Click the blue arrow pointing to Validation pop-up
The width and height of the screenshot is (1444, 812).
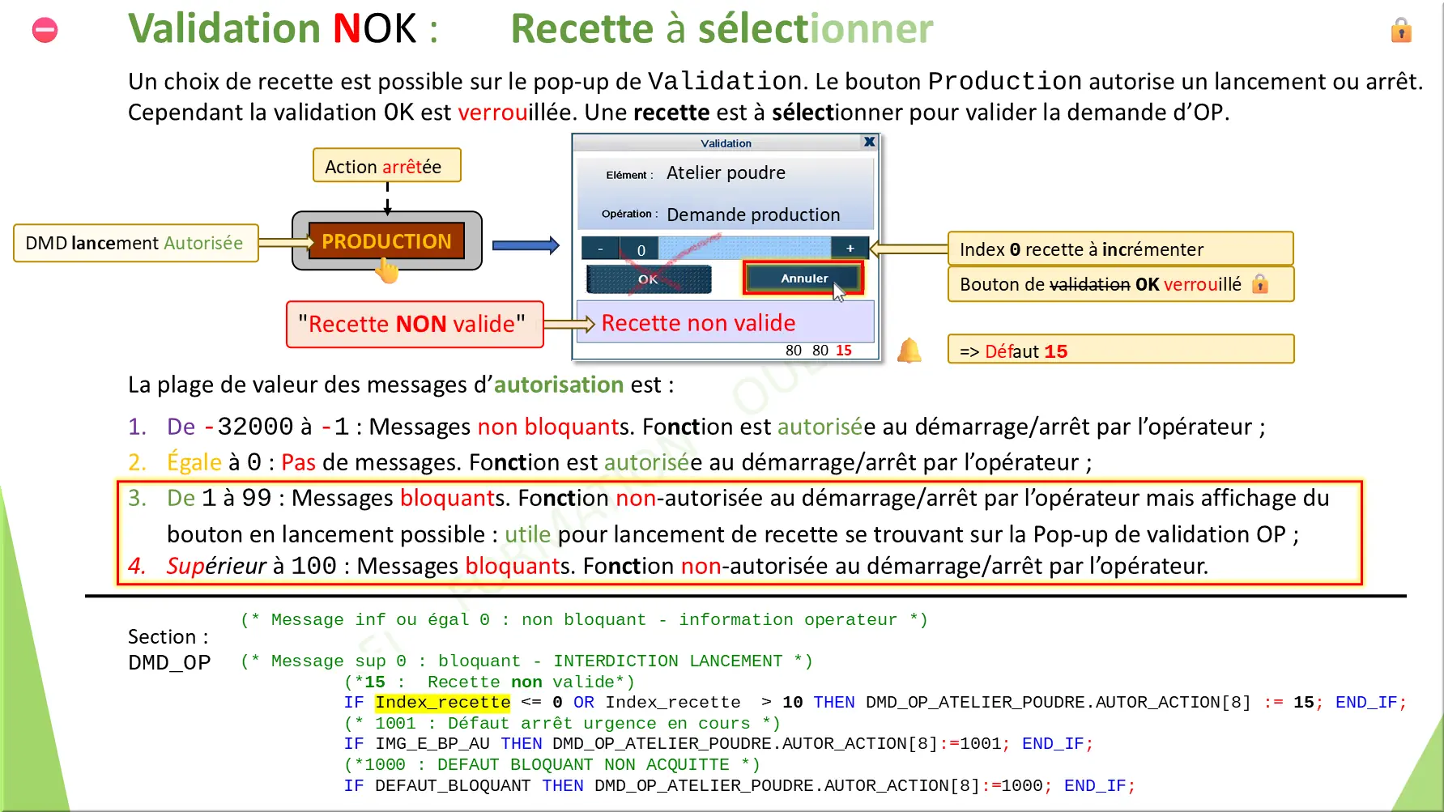tap(525, 245)
